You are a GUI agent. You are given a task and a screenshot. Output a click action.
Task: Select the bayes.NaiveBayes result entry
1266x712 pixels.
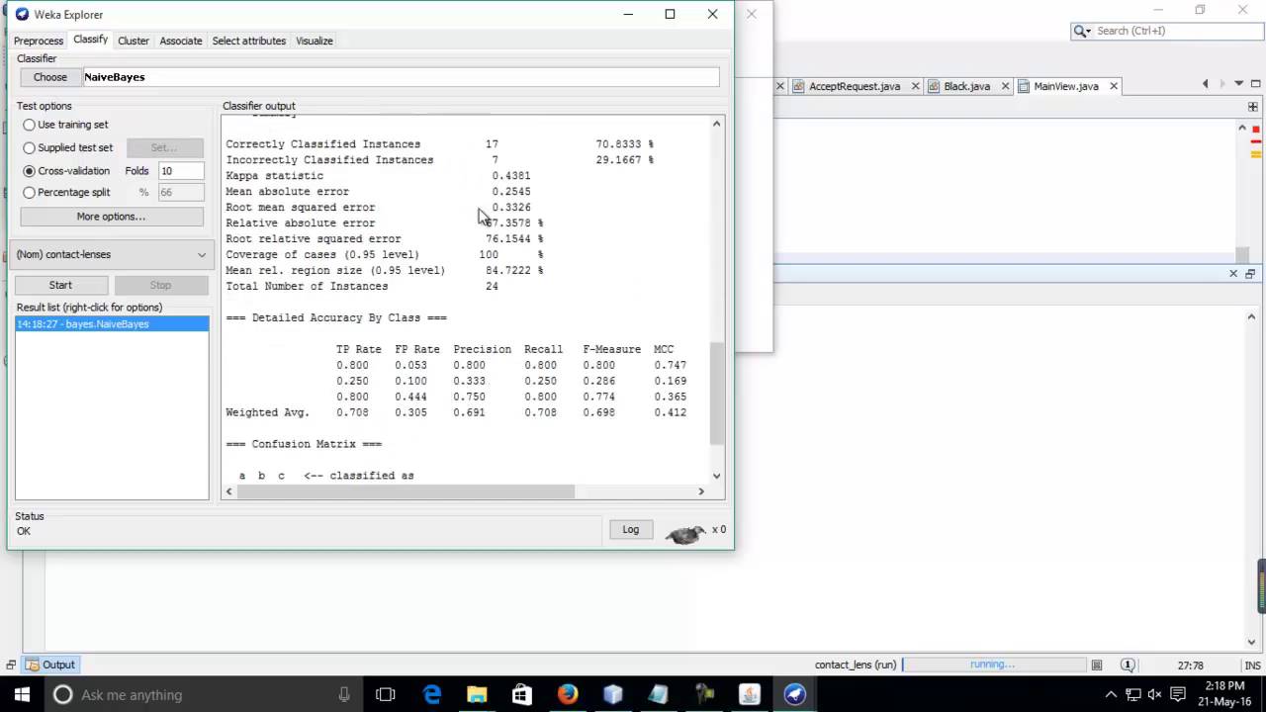(112, 324)
